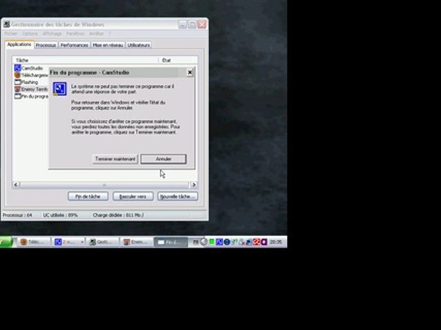
Task: Select the CamStudio task row
Action: (x=31, y=68)
